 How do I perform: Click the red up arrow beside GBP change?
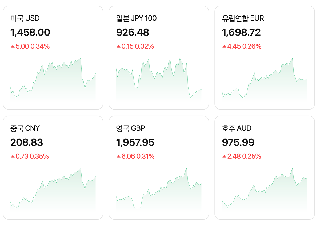pos(118,157)
